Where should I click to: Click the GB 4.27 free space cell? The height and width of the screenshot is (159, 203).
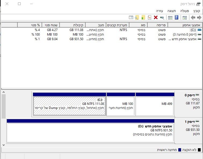[52, 30]
